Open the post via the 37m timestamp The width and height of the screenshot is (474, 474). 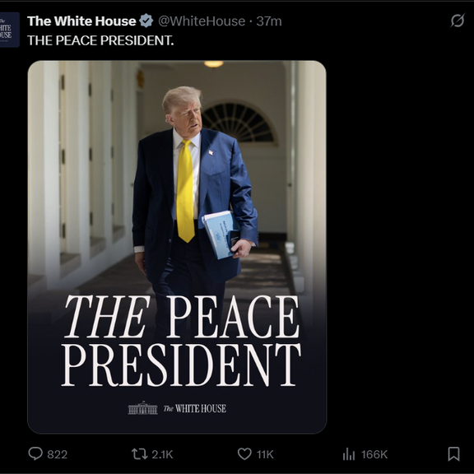tap(269, 21)
